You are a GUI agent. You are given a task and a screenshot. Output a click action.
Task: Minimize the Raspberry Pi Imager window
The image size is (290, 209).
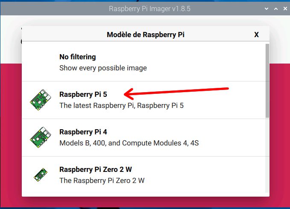pos(267,9)
